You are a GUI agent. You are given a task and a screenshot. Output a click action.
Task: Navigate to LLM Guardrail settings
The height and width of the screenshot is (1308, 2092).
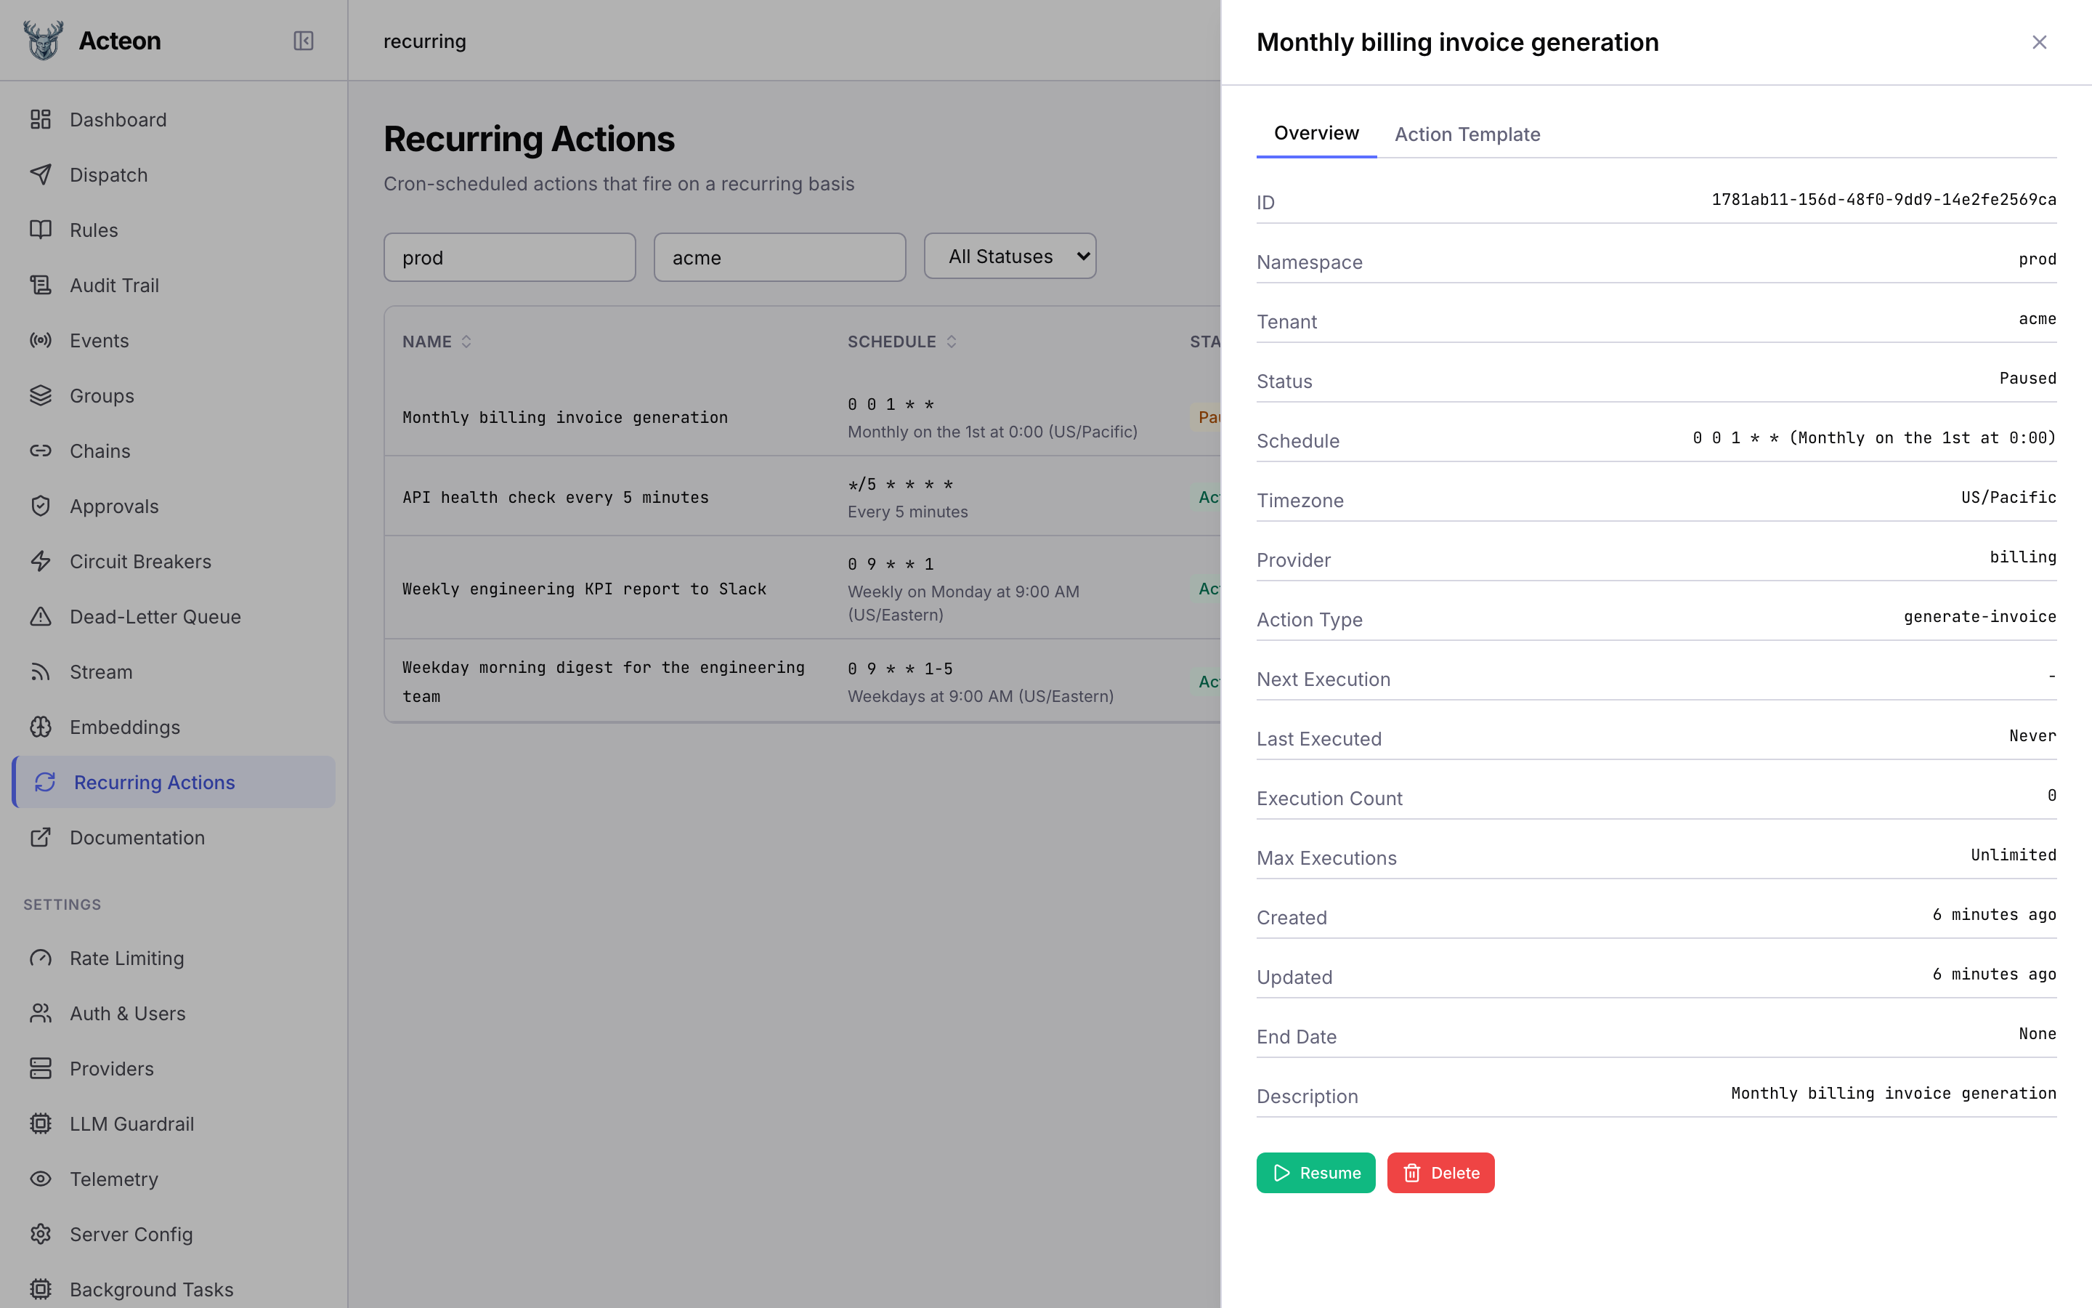[131, 1123]
